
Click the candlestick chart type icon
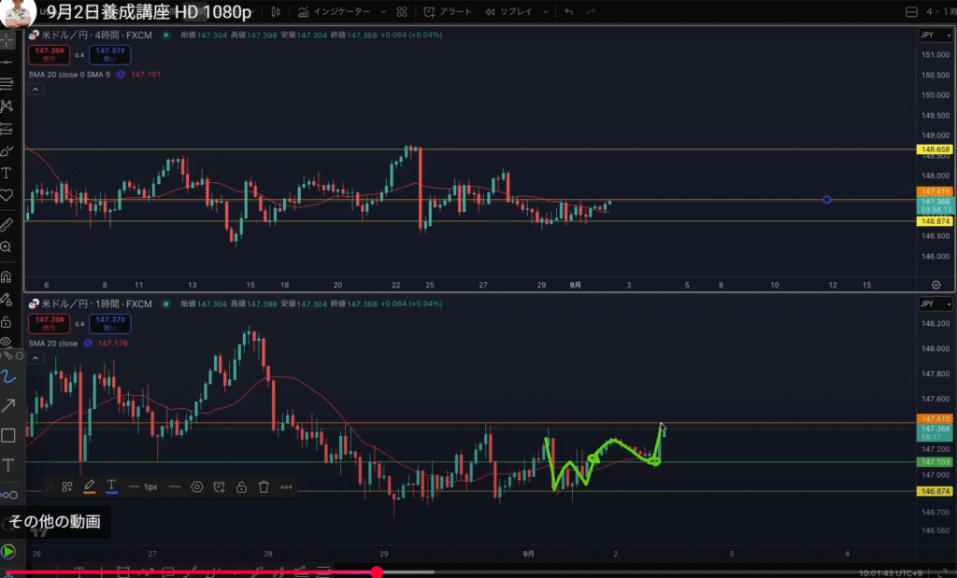click(x=276, y=11)
